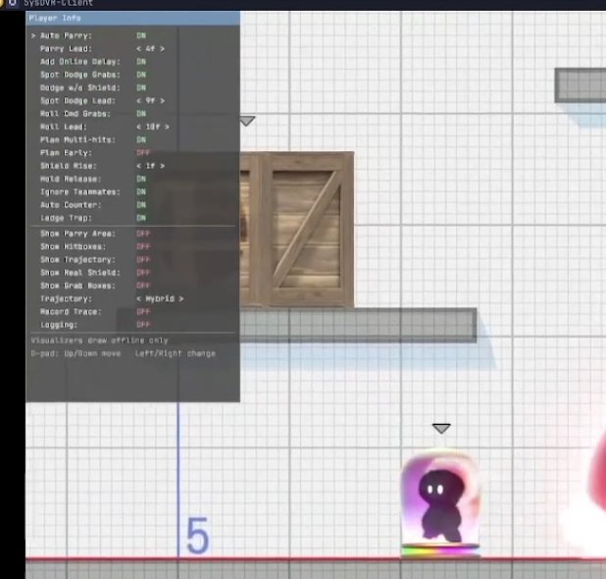606x579 pixels.
Task: Click the 'D-pad: Up/Down move' hint
Action: tap(76, 353)
